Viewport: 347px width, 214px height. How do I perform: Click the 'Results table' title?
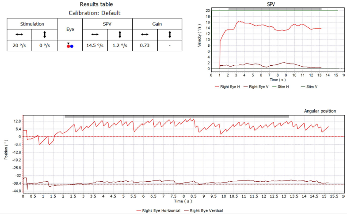coord(96,4)
